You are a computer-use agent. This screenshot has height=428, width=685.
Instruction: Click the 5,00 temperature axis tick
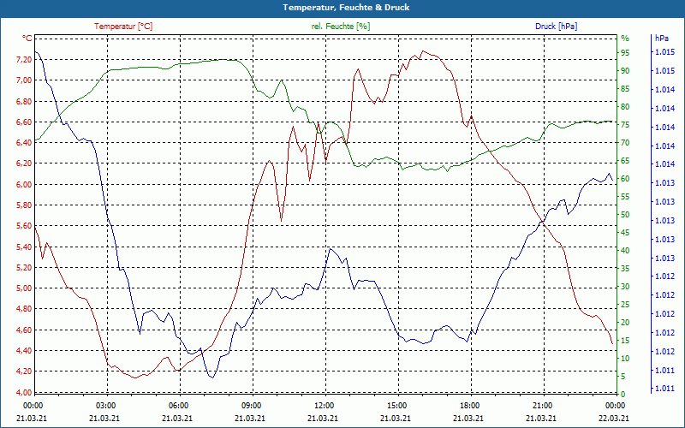24,288
